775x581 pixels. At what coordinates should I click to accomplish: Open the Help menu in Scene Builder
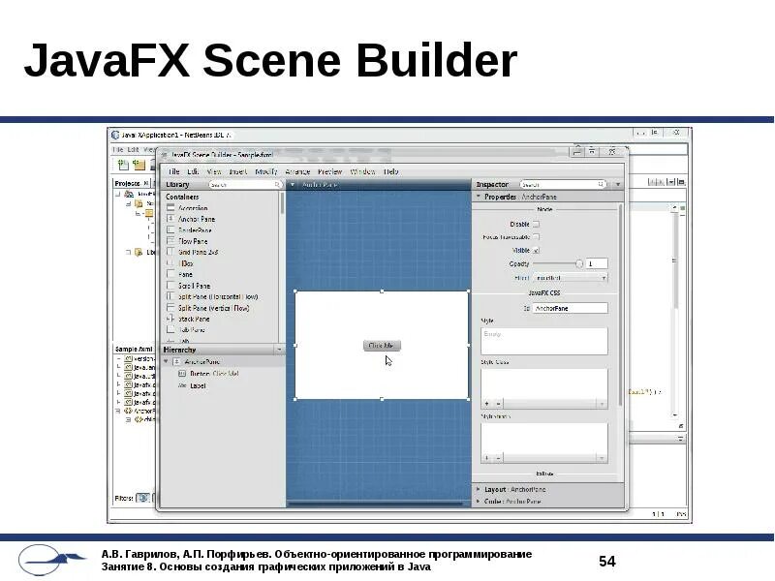[x=391, y=171]
